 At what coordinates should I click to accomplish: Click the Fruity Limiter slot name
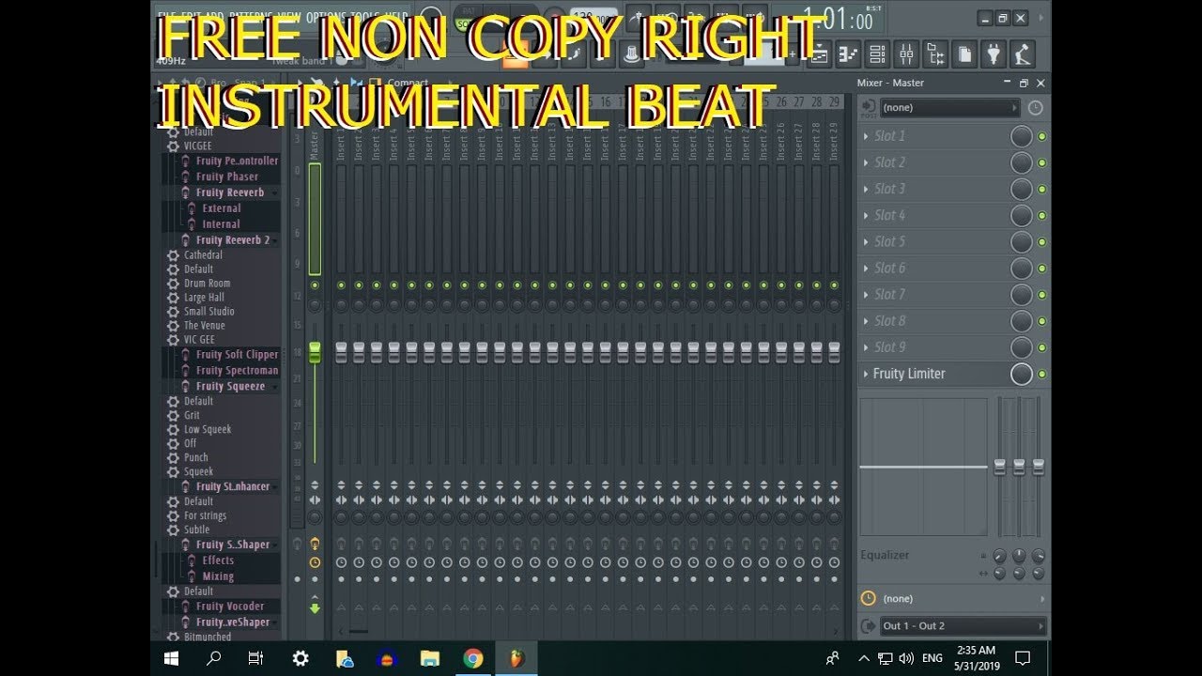tap(909, 374)
